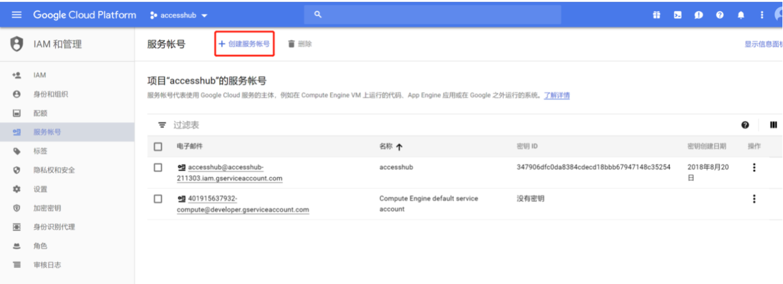The height and width of the screenshot is (284, 783).
Task: Open accesshub@accesshub-211303 email link
Action: [229, 172]
